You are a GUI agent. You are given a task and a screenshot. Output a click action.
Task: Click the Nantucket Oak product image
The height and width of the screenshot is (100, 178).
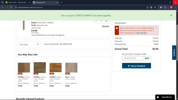[x=24, y=25]
